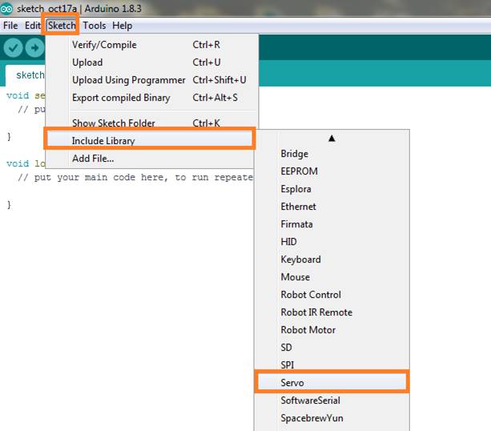Image resolution: width=491 pixels, height=431 pixels.
Task: Choose Show Sketch Folder
Action: click(x=152, y=123)
